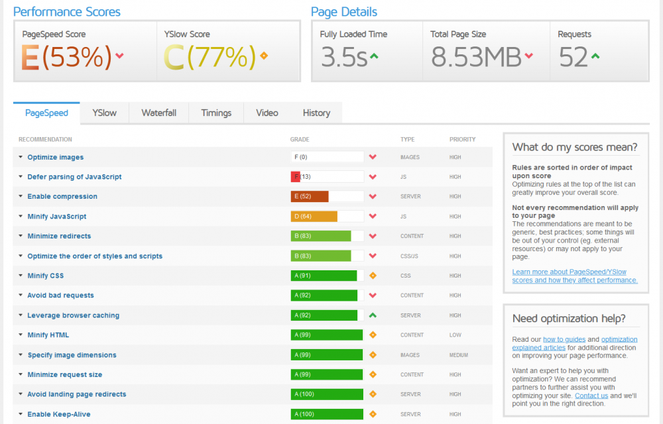The width and height of the screenshot is (663, 424).
Task: Click the green up arrow on Leverage browser caching
Action: pyautogui.click(x=373, y=315)
